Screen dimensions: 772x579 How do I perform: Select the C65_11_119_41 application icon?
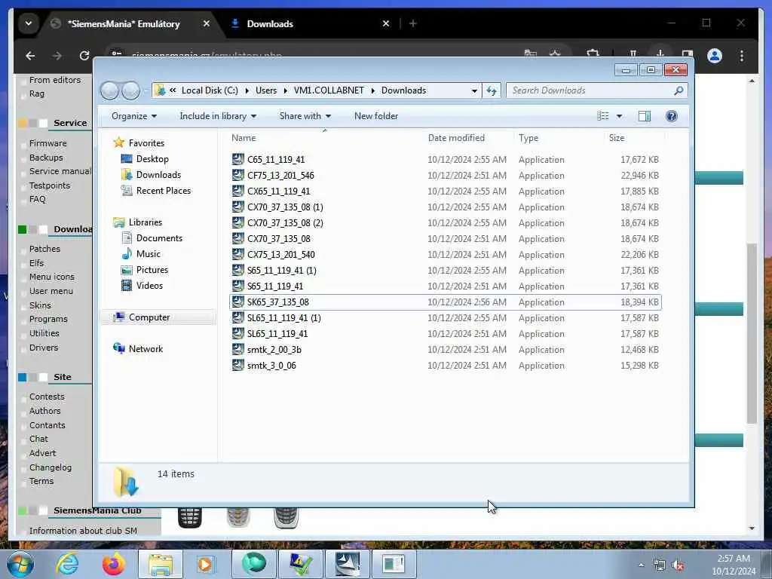click(237, 159)
